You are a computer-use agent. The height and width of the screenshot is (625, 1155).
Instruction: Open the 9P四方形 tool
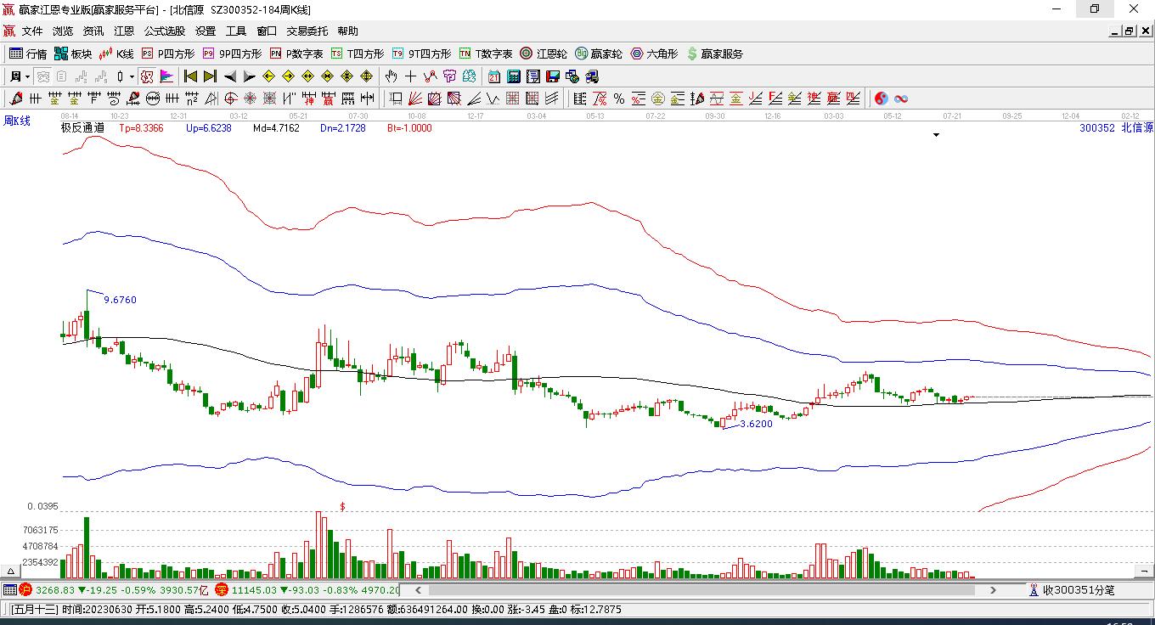click(x=232, y=53)
